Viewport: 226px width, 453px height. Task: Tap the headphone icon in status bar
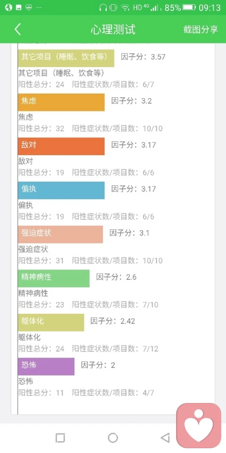click(x=102, y=8)
